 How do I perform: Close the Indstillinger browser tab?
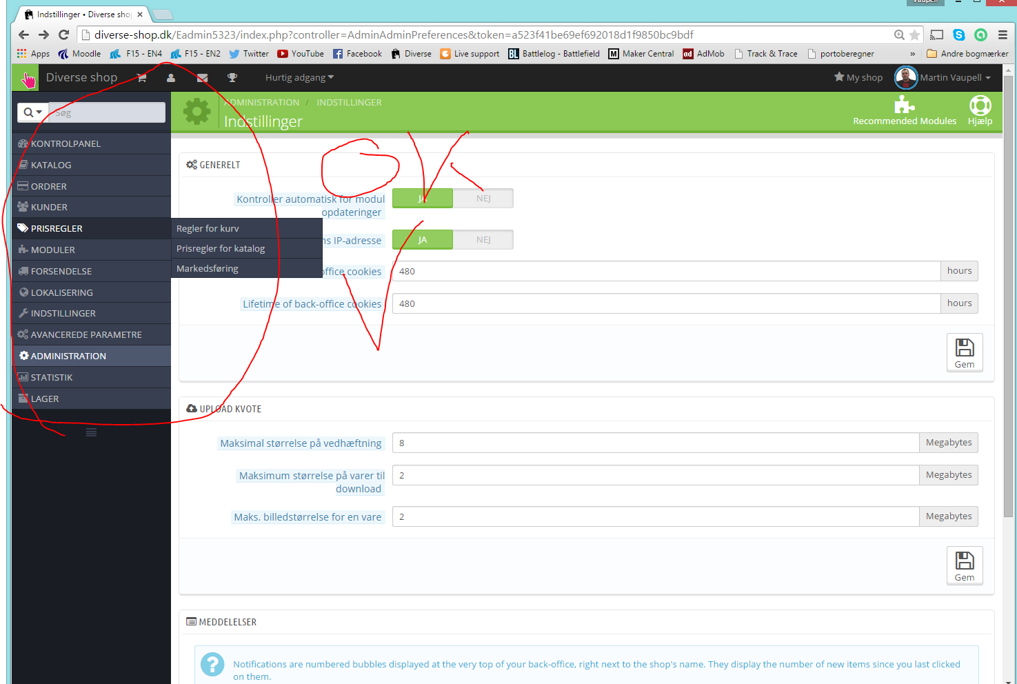pos(140,14)
